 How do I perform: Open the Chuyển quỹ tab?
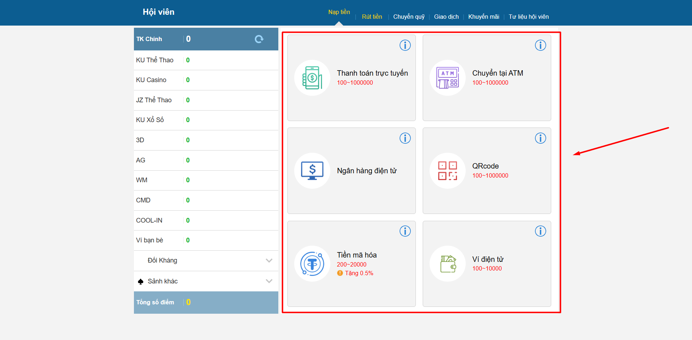coord(409,17)
